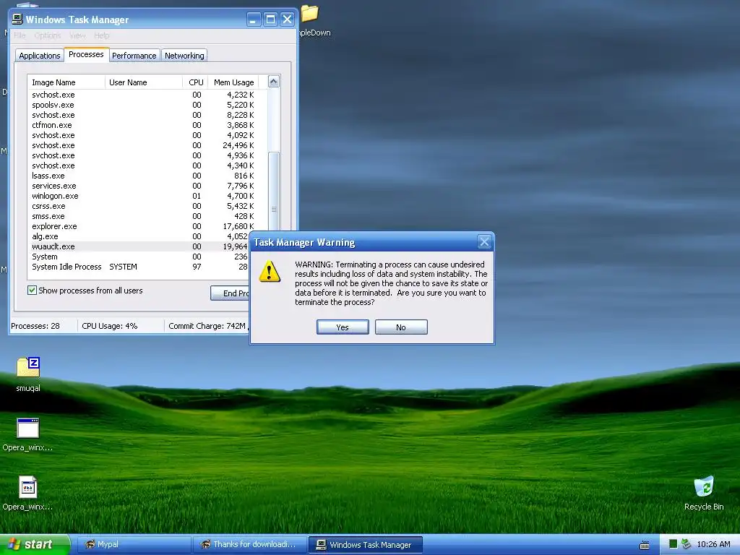Click the scroll up arrow in process list
Screen dimensions: 740x555
click(x=274, y=82)
